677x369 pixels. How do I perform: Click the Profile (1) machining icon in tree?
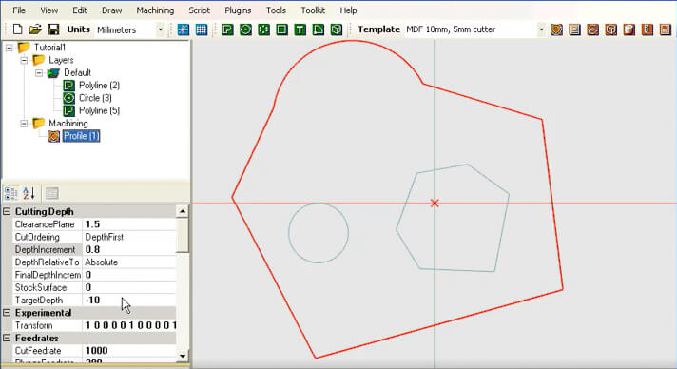click(x=54, y=136)
